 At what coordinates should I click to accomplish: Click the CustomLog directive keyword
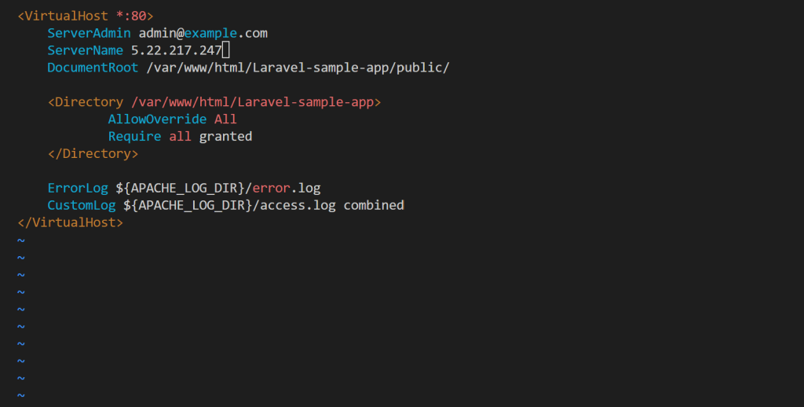click(x=81, y=206)
